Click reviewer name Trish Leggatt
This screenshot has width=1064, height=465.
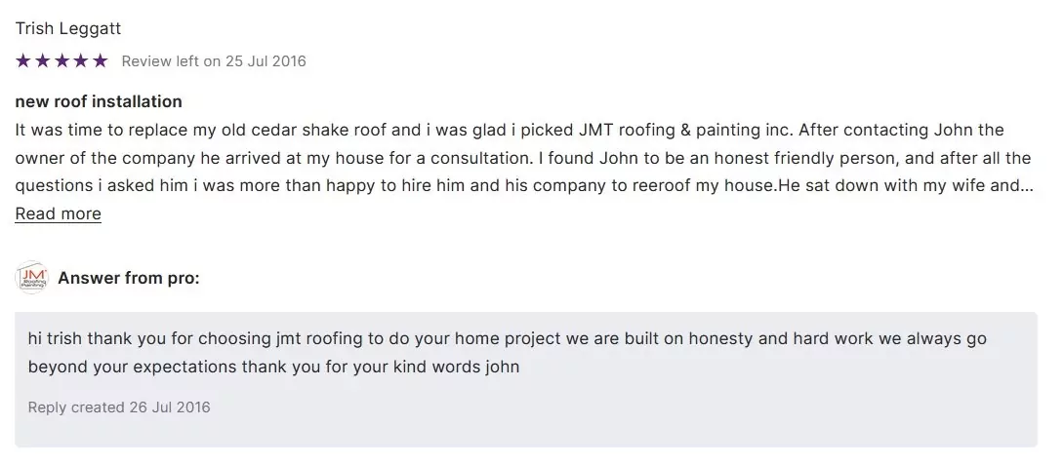click(68, 29)
